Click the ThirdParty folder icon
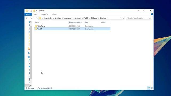171x96 pixels. (36, 26)
